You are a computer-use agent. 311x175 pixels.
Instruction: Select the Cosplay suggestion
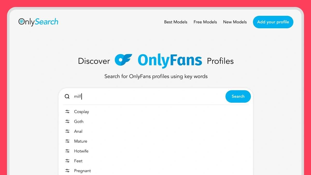[x=81, y=111]
